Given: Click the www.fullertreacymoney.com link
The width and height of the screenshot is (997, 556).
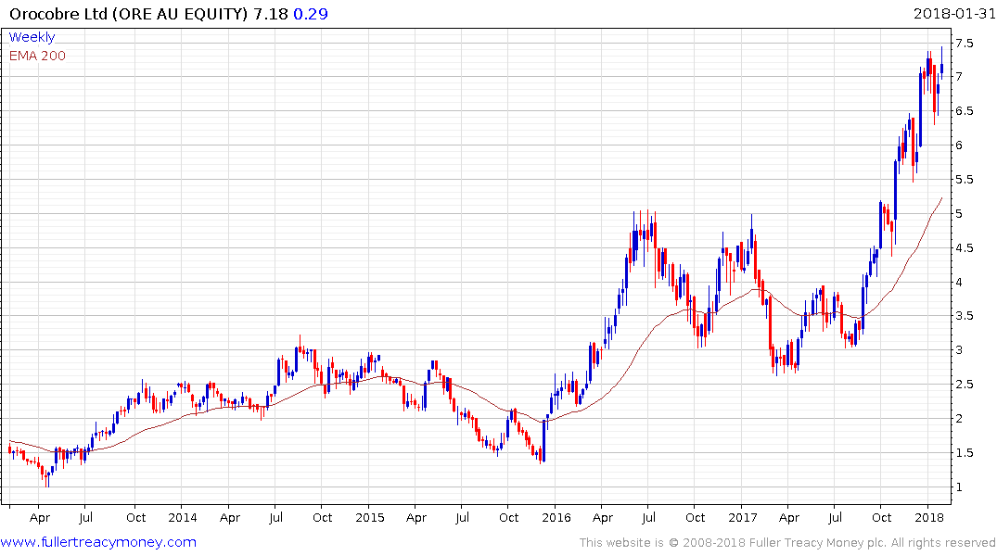Looking at the screenshot, I should (98, 542).
